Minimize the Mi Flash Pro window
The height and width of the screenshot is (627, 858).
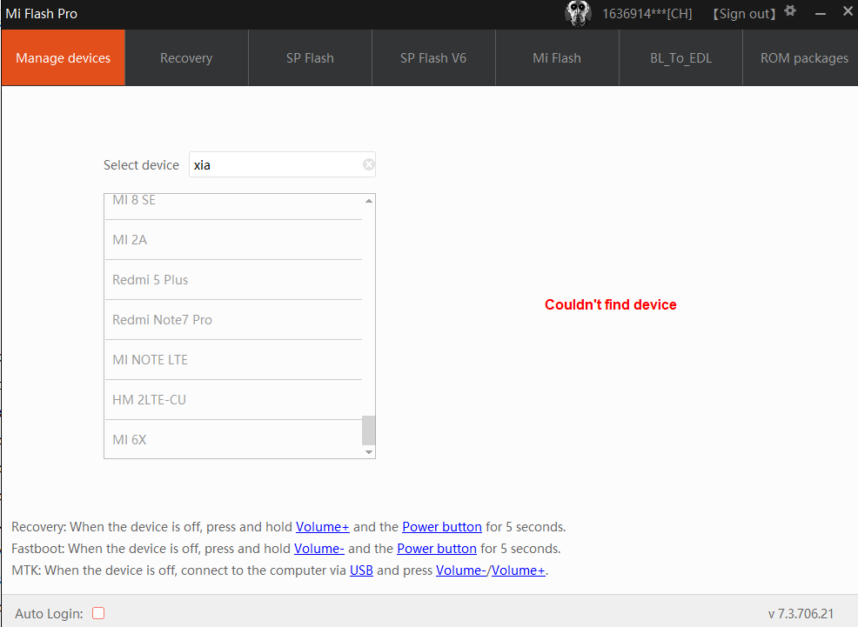click(x=821, y=14)
